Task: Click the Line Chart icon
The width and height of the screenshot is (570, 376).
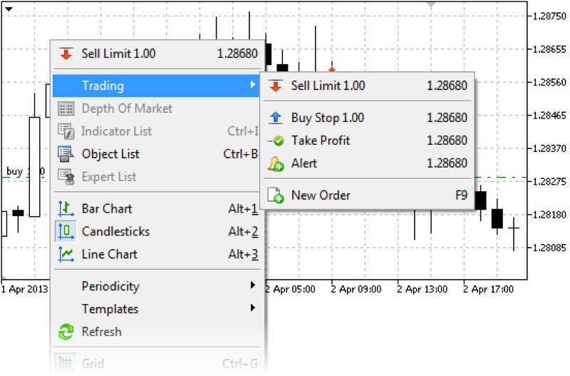Action: click(x=66, y=255)
